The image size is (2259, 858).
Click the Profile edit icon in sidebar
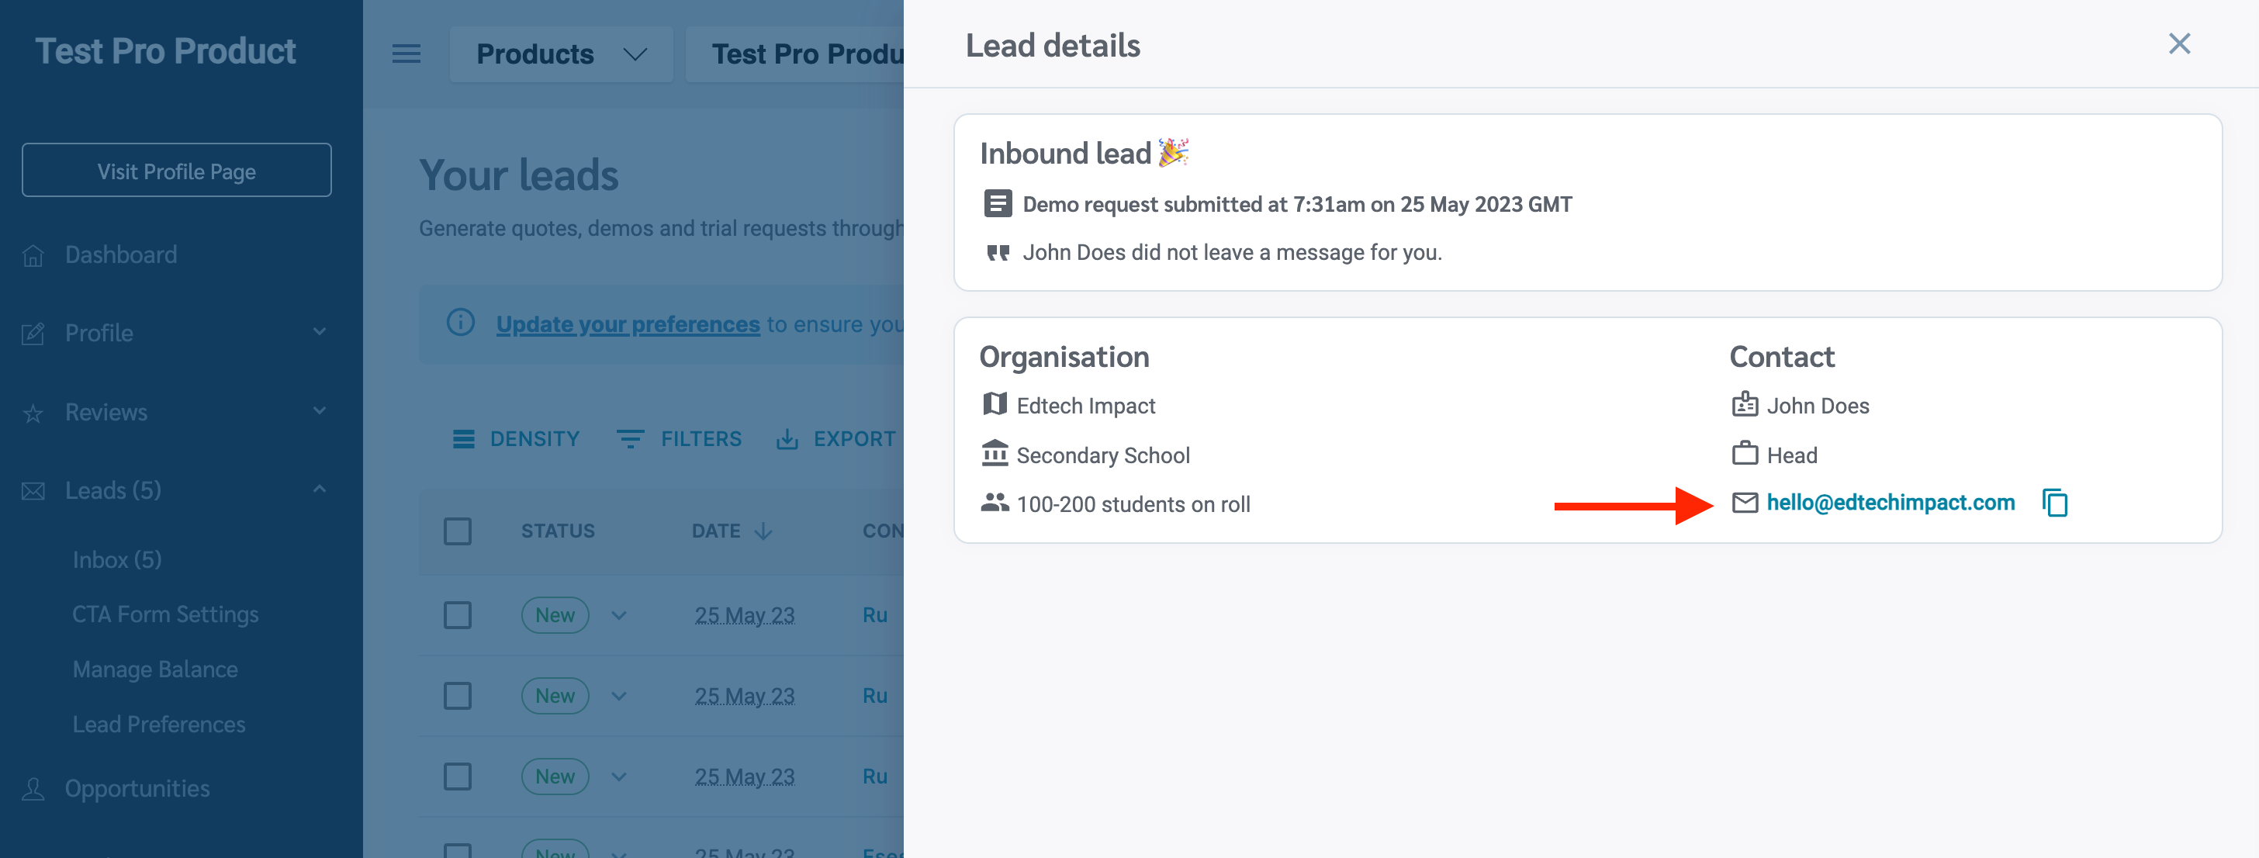click(33, 334)
